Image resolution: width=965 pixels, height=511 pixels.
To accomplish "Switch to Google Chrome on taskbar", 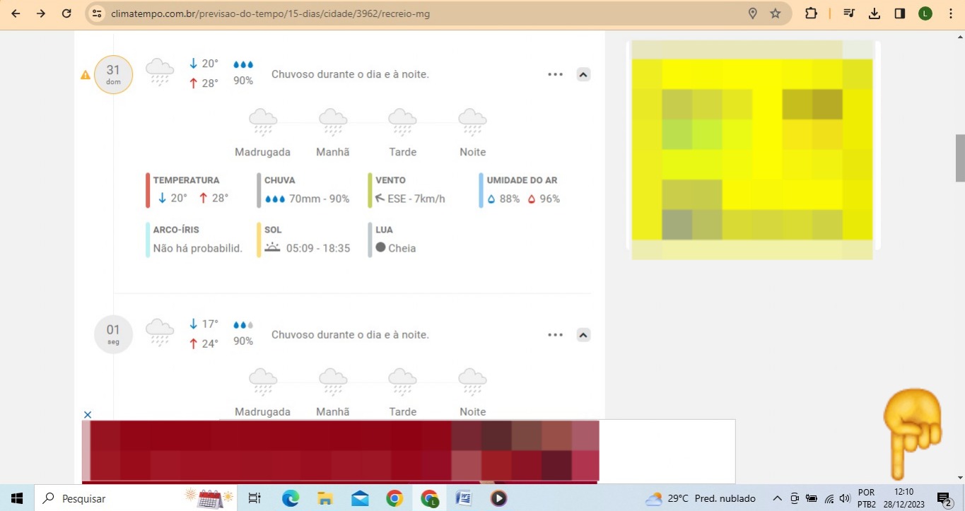I will pos(394,498).
